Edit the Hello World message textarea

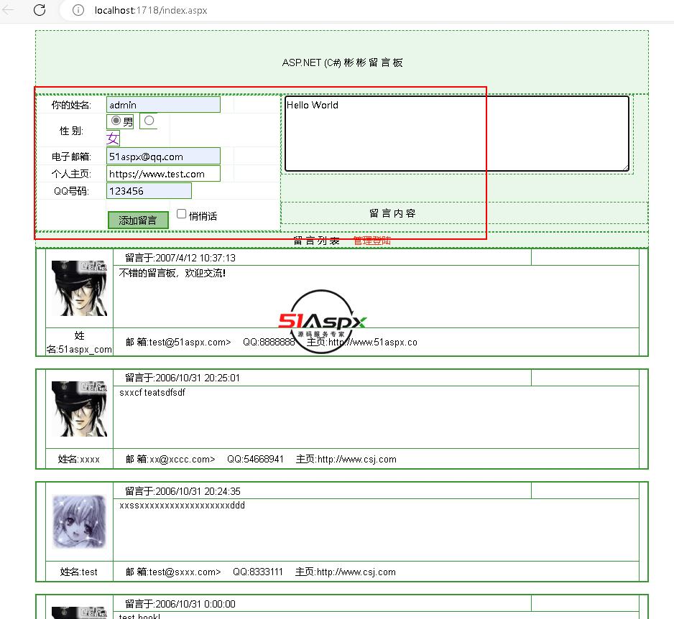[x=457, y=134]
